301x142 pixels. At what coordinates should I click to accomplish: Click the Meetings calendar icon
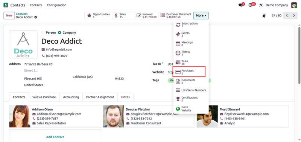(178, 43)
